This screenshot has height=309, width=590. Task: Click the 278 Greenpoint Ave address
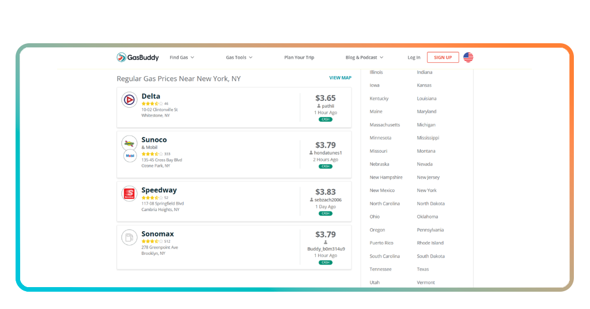[x=160, y=248]
